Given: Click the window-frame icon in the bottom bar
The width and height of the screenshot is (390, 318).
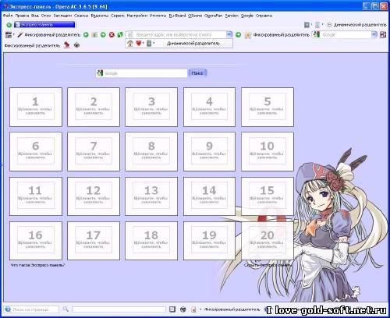Looking at the screenshot, I should pos(172,309).
